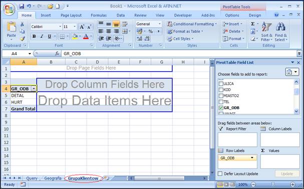Open Format as Table menu
This screenshot has height=189, width=304.
click(185, 31)
